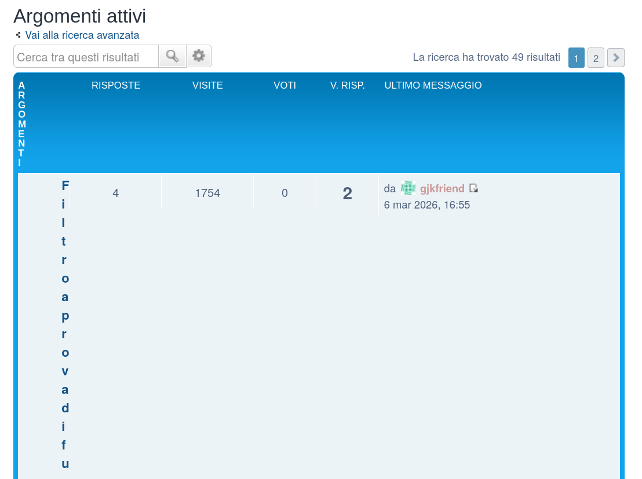This screenshot has height=479, width=642.
Task: Jump to page 2 of results
Action: click(x=596, y=58)
